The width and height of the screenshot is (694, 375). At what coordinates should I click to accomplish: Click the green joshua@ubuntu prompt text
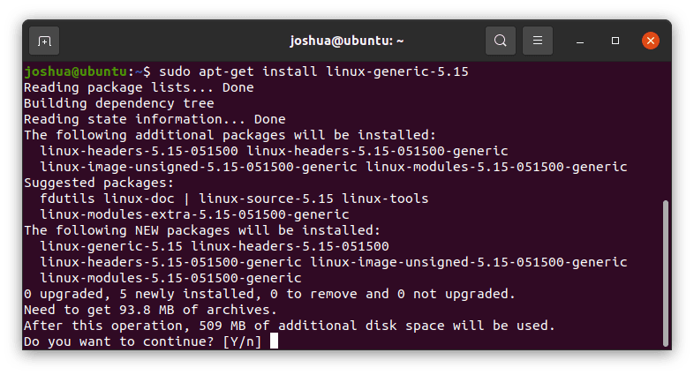(76, 71)
